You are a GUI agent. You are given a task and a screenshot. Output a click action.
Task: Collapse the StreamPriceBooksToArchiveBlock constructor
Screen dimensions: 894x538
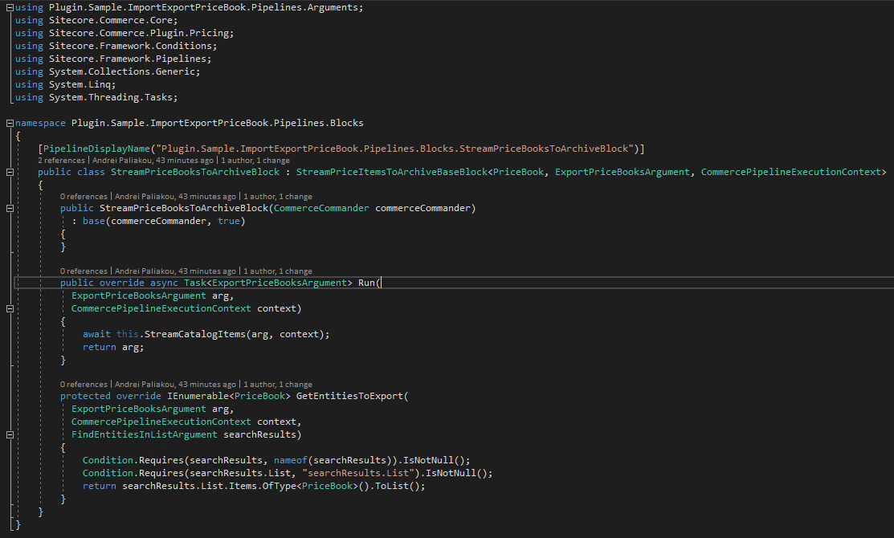[10, 209]
